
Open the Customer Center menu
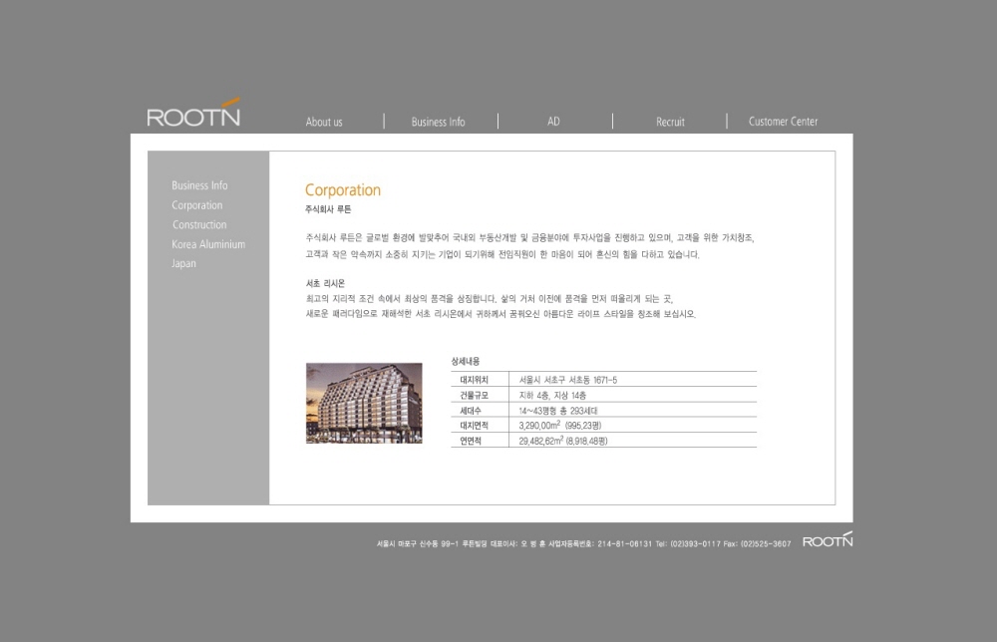[783, 122]
